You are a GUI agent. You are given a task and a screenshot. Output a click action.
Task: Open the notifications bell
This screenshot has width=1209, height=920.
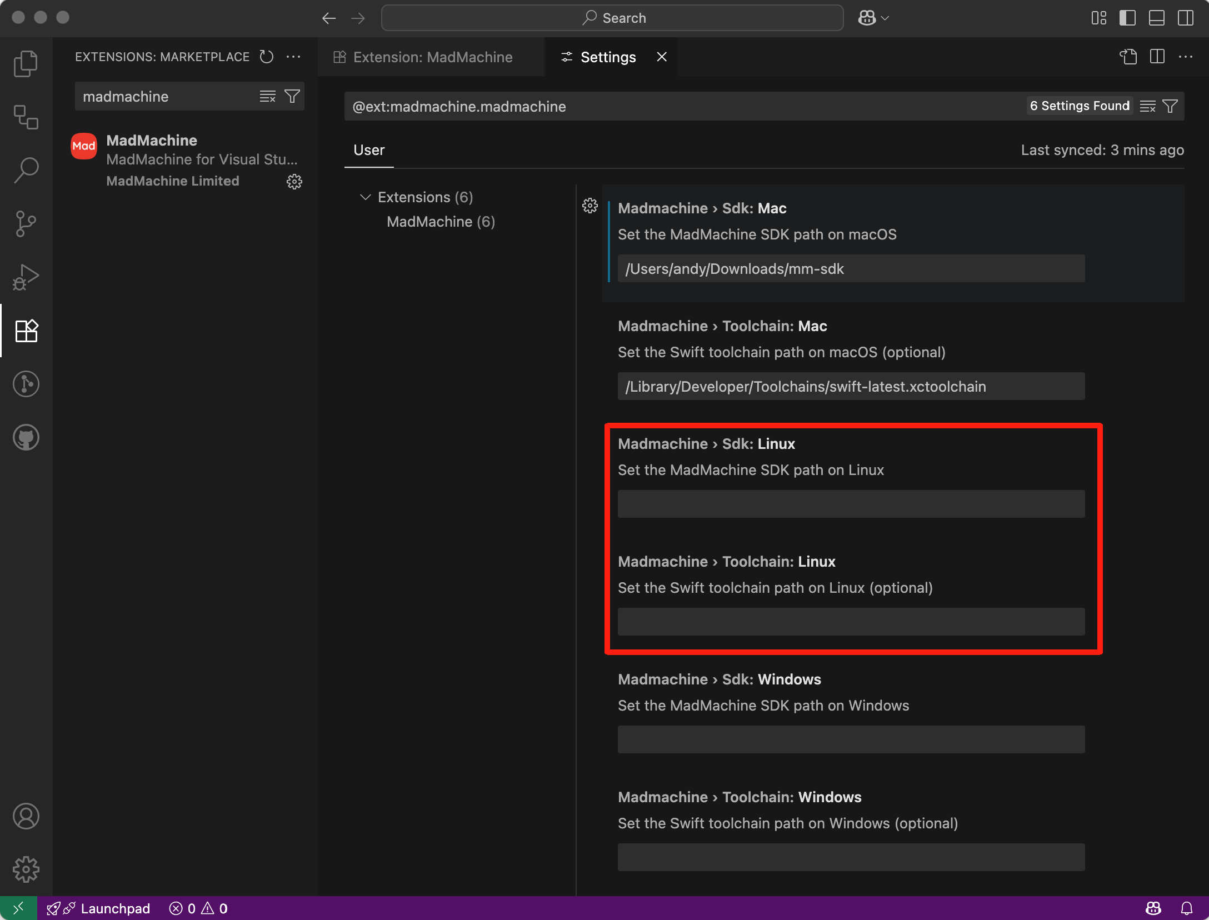click(x=1187, y=908)
